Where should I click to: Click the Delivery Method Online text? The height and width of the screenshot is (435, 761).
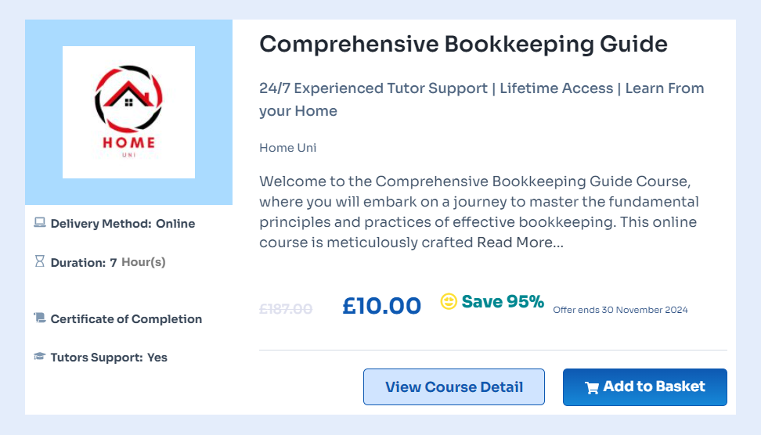tap(123, 224)
